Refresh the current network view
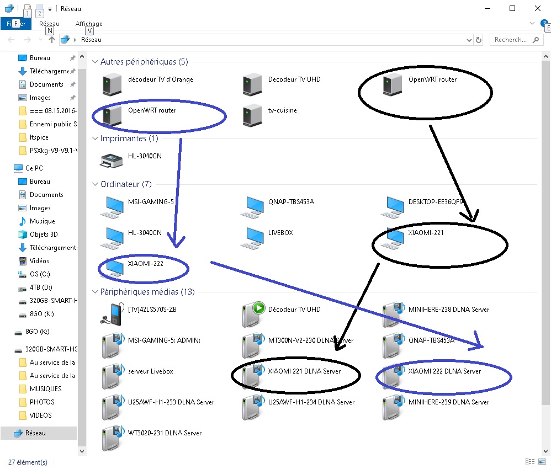The image size is (551, 469). [479, 40]
